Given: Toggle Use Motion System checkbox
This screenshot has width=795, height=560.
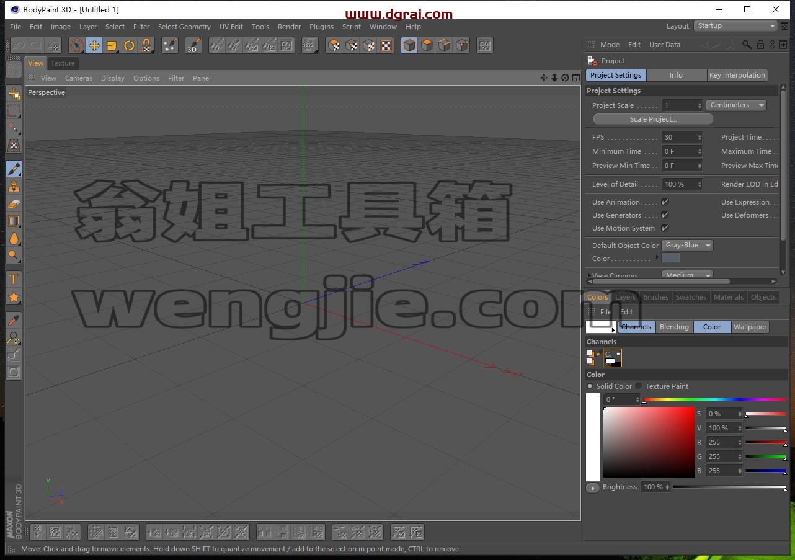Looking at the screenshot, I should (x=665, y=228).
